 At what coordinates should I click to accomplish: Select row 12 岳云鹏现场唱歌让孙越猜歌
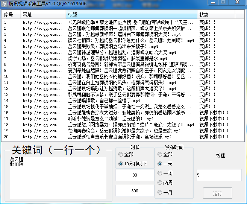click(123, 88)
